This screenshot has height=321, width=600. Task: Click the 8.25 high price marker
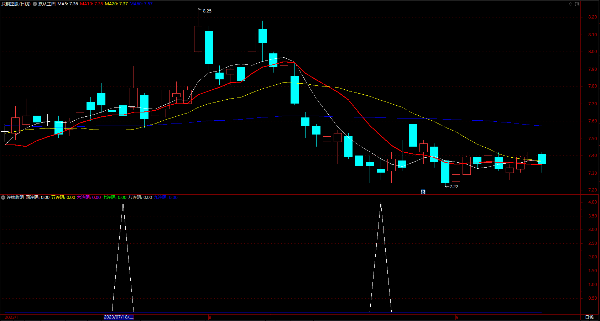point(207,11)
